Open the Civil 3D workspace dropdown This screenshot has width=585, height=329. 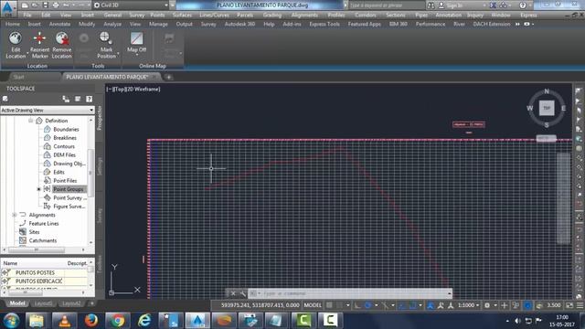[131, 5]
